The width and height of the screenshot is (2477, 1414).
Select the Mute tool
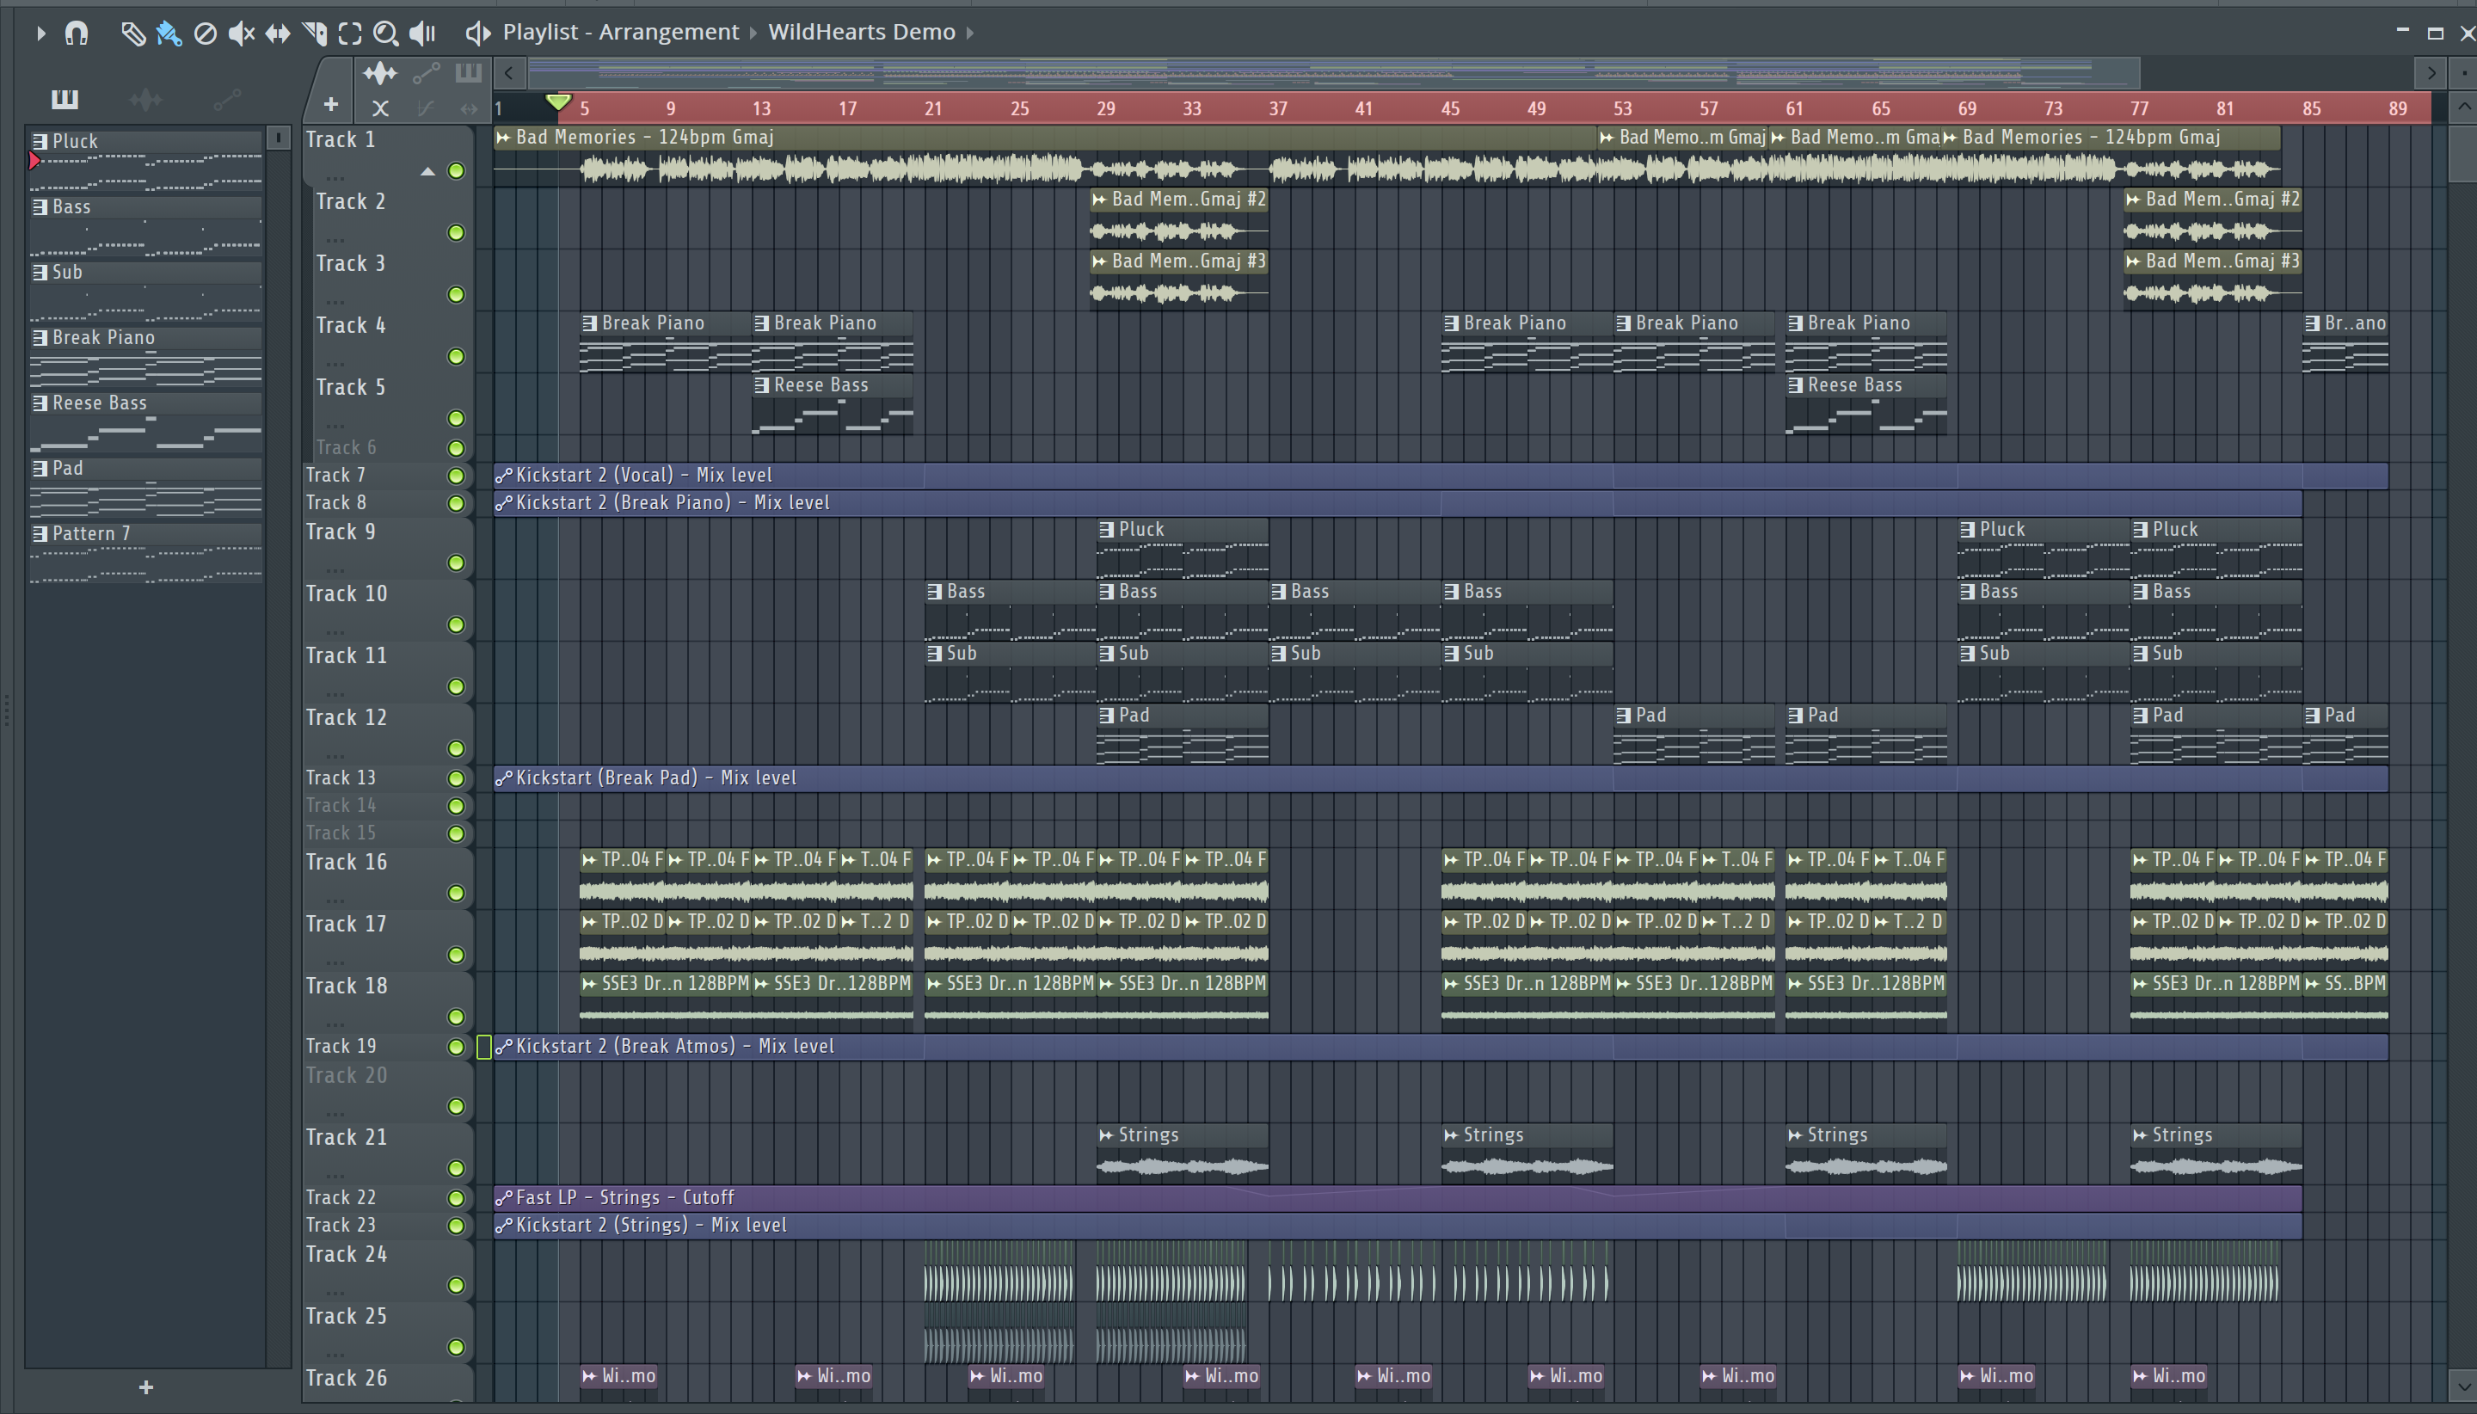click(241, 34)
